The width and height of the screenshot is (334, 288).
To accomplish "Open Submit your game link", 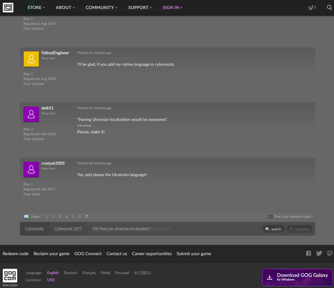I will pyautogui.click(x=194, y=254).
